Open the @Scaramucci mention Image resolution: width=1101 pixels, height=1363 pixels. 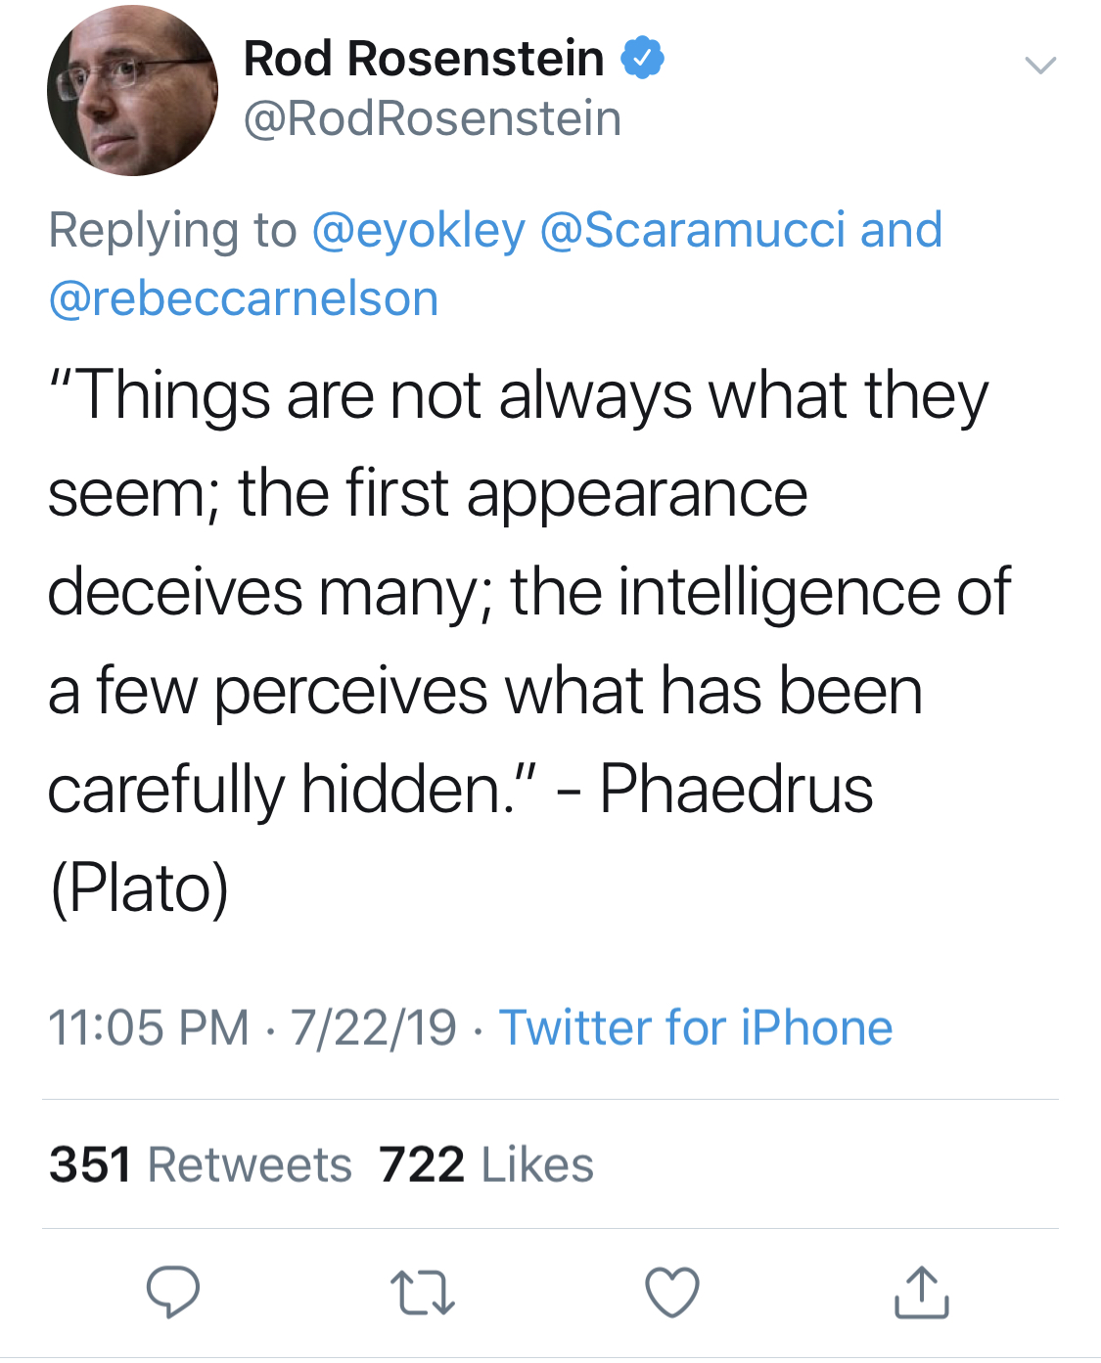(x=692, y=231)
